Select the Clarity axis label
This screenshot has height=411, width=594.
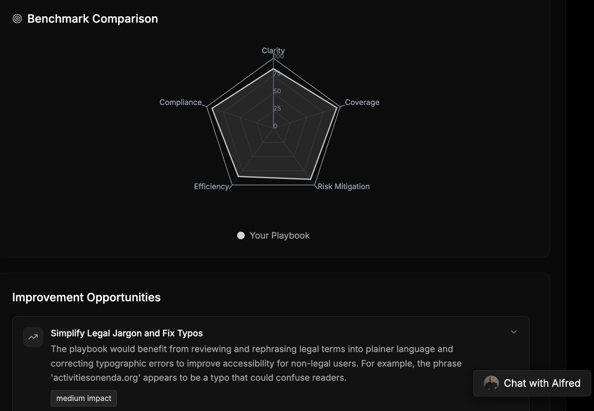(x=273, y=50)
